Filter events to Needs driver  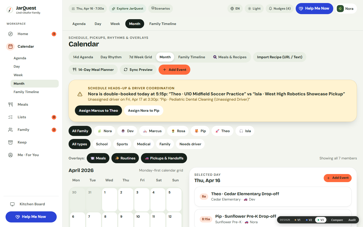tap(190, 144)
